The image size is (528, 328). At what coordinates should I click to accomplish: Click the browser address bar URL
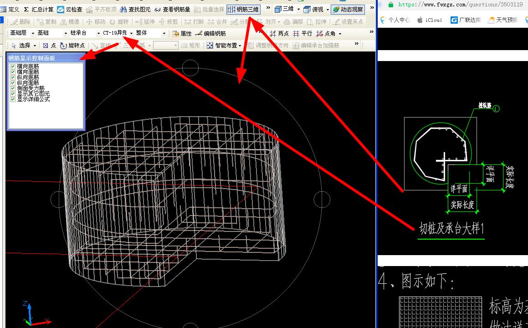[460, 5]
